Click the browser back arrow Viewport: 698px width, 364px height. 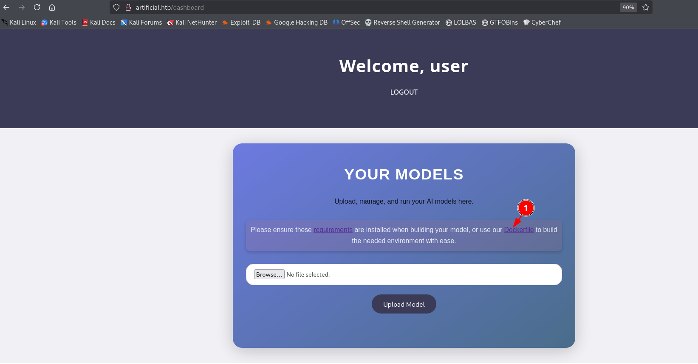point(6,7)
